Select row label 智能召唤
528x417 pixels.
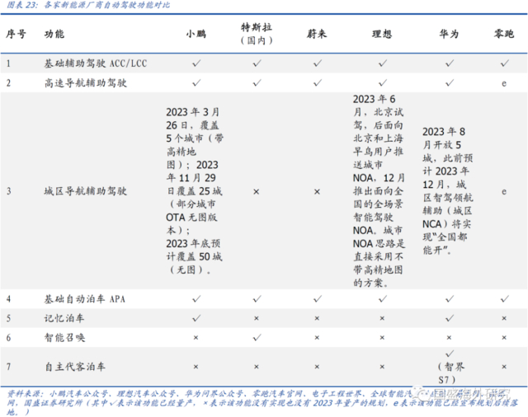pos(64,337)
